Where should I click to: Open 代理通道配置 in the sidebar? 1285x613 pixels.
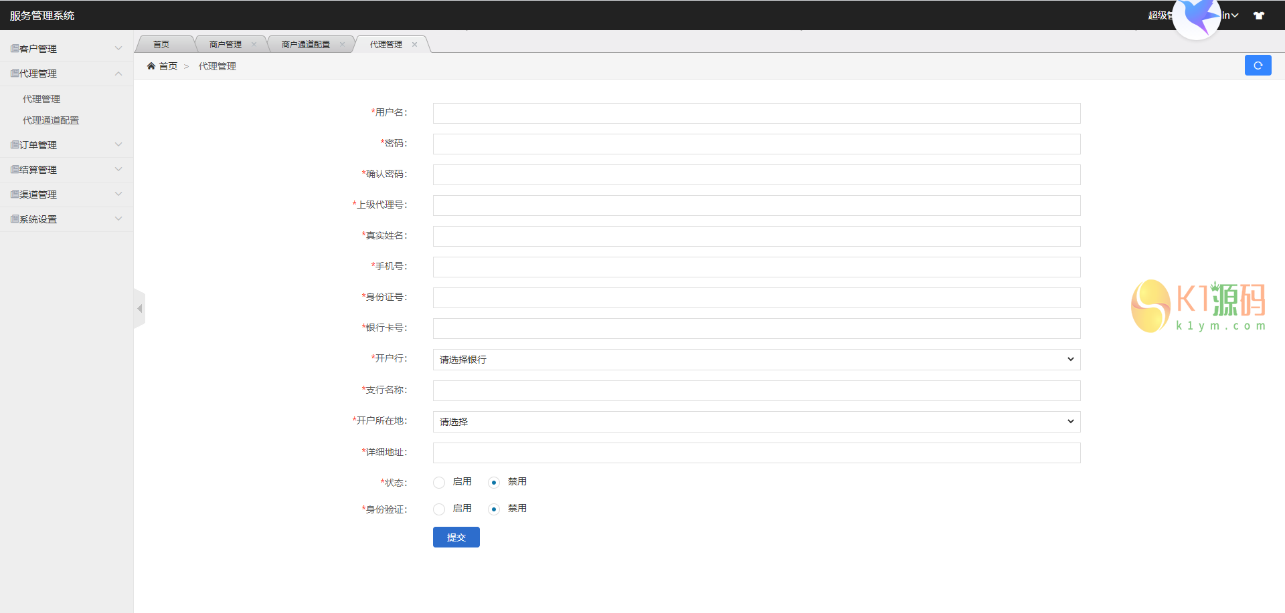[51, 120]
